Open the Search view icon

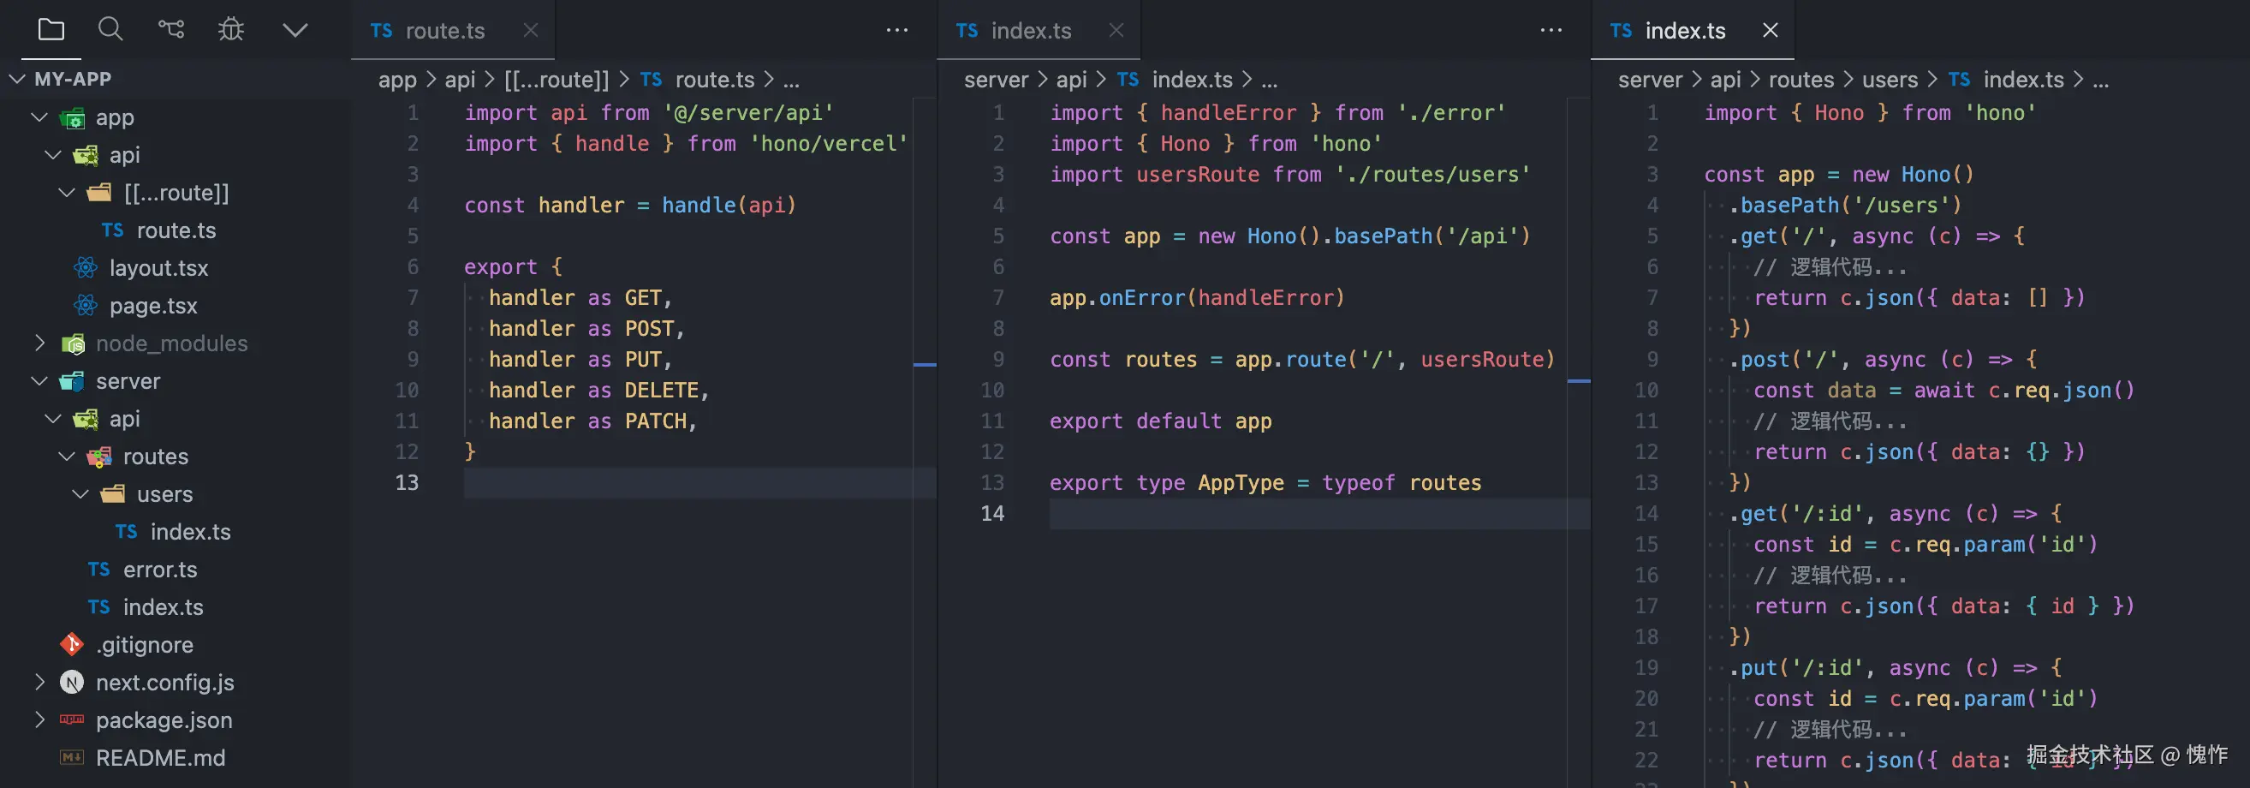click(110, 30)
